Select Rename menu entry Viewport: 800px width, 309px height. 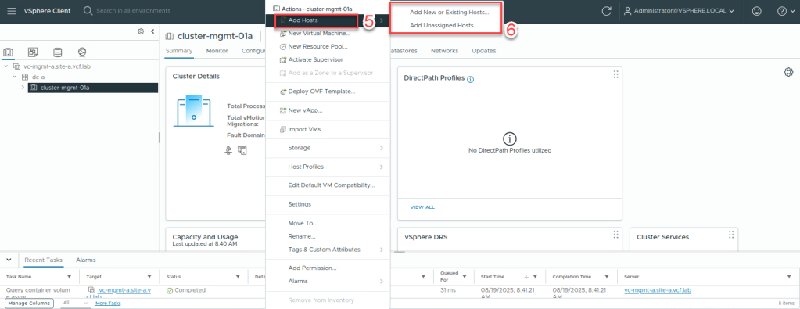(302, 236)
